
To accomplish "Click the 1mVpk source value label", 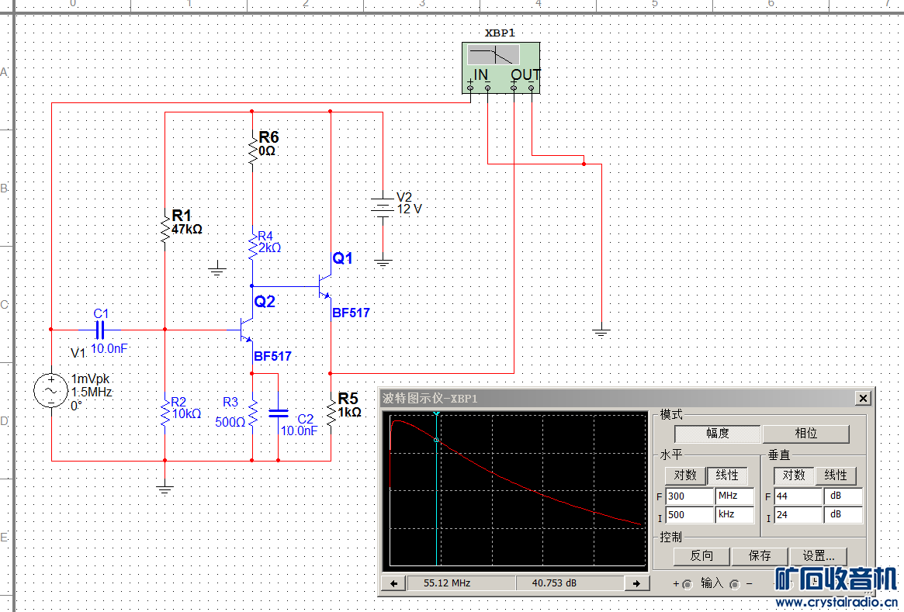I will point(91,379).
